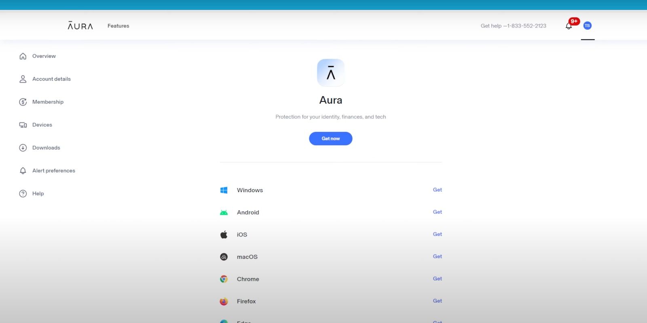This screenshot has width=647, height=323.
Task: Get the Chrome extension
Action: click(x=437, y=279)
